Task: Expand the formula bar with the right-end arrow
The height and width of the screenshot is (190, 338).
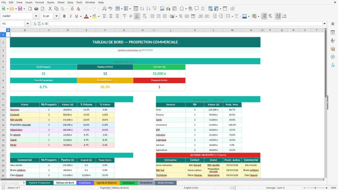Action: pos(325,24)
